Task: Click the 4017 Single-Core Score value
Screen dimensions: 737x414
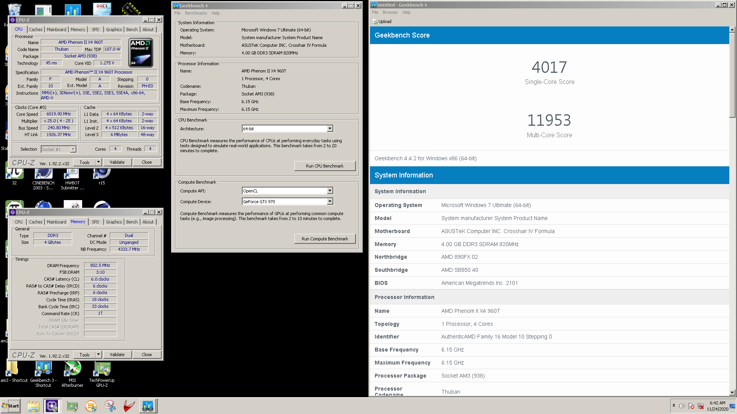Action: coord(549,67)
